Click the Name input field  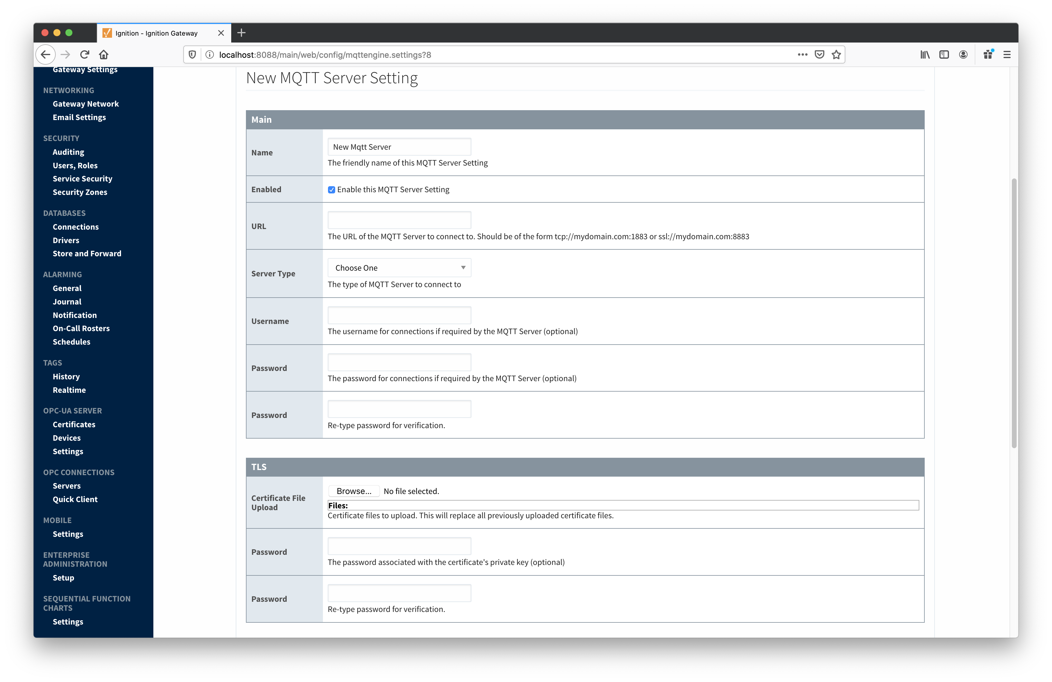400,147
